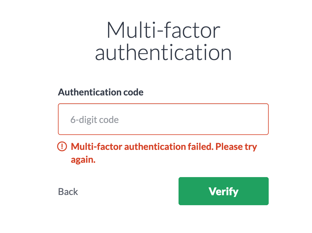Image resolution: width=312 pixels, height=233 pixels.
Task: Click the "authentication" word in the page title
Action: [x=163, y=52]
